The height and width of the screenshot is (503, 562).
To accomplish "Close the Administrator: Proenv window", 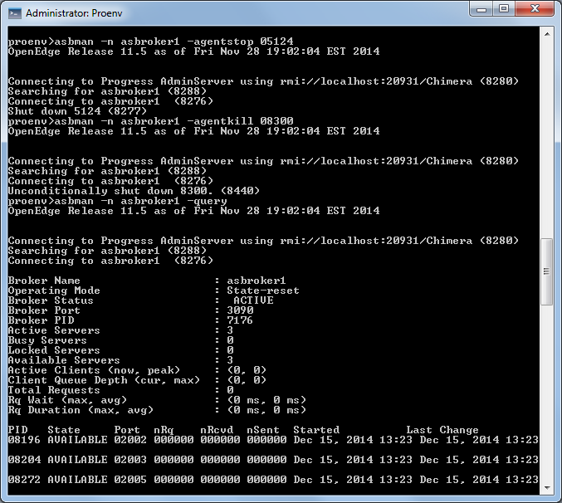I will tap(535, 9).
